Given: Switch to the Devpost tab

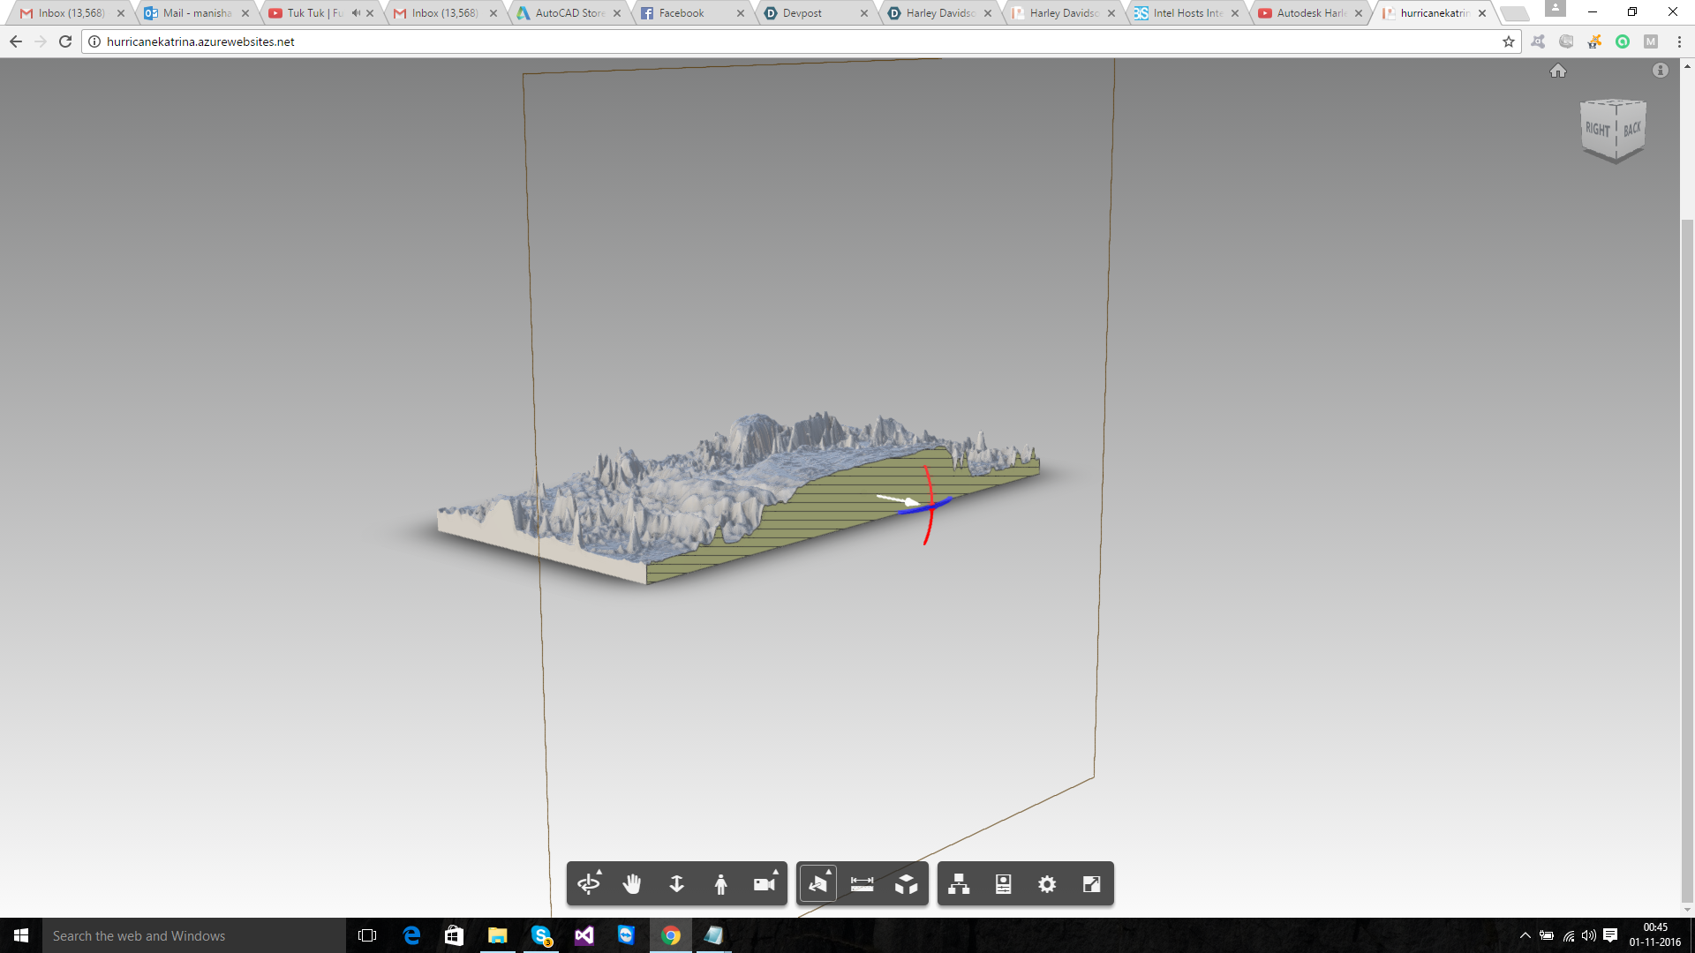Looking at the screenshot, I should [x=802, y=13].
